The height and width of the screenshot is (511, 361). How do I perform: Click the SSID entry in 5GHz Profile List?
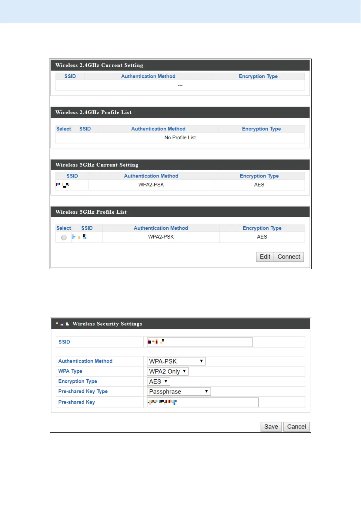click(x=79, y=237)
